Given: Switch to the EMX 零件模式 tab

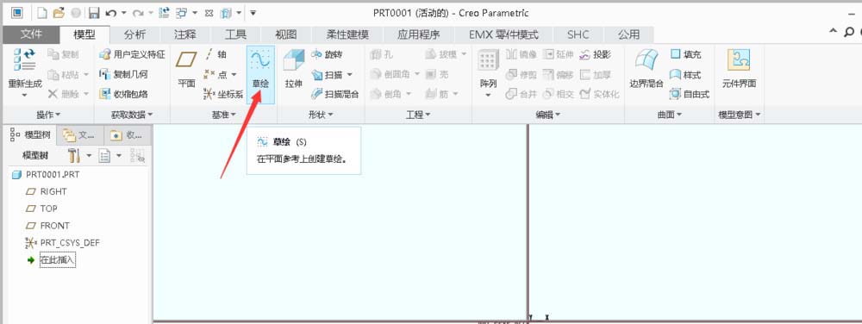Looking at the screenshot, I should [x=503, y=34].
